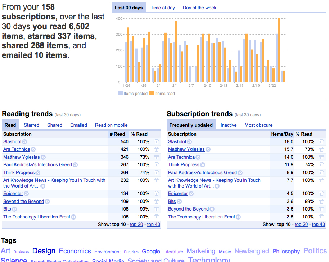329x262 pixels.
Task: Open the Art tag
Action: click(5, 251)
